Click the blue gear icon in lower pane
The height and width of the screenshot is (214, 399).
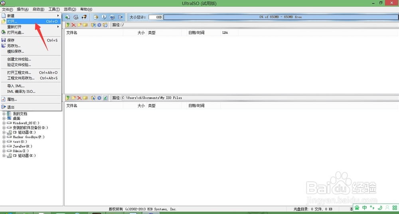point(99,98)
